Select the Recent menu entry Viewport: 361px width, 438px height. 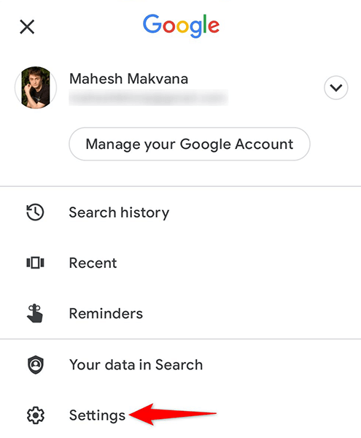tap(181, 263)
